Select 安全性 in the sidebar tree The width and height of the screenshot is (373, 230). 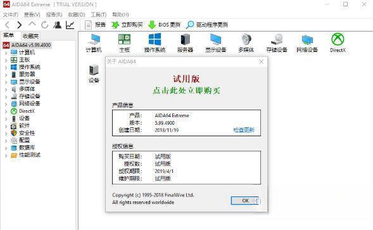point(27,133)
